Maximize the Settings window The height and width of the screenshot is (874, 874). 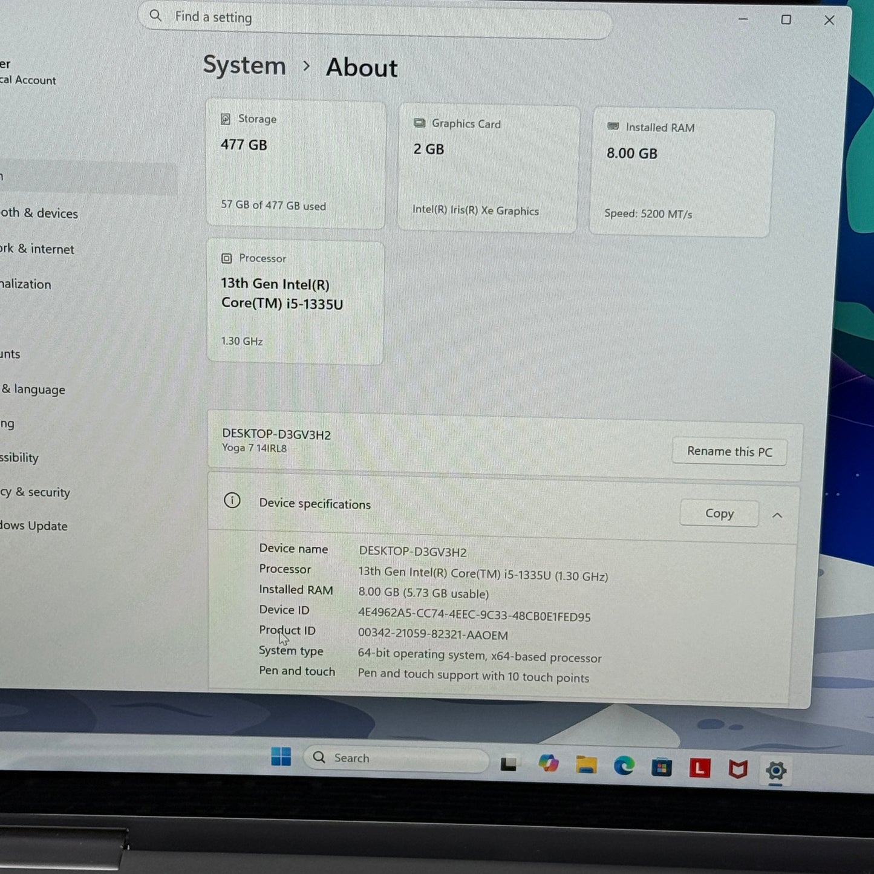tap(786, 20)
